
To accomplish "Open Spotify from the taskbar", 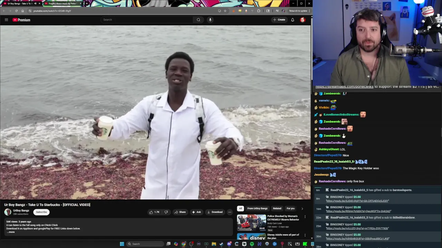I will [252, 244].
